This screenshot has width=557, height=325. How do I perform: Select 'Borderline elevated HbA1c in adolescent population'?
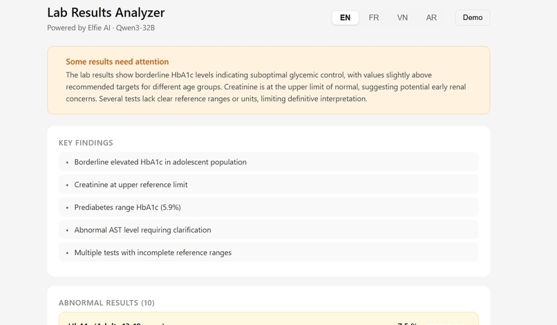268,161
